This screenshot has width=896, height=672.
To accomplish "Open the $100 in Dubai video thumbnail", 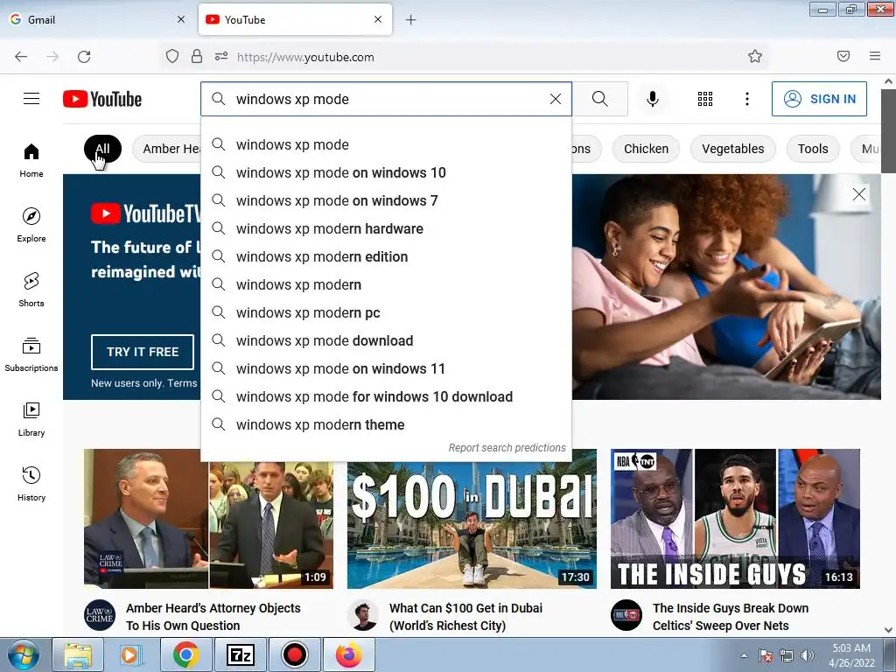I will point(472,519).
